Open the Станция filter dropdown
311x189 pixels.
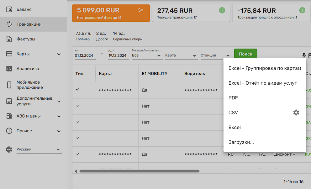tap(215, 55)
